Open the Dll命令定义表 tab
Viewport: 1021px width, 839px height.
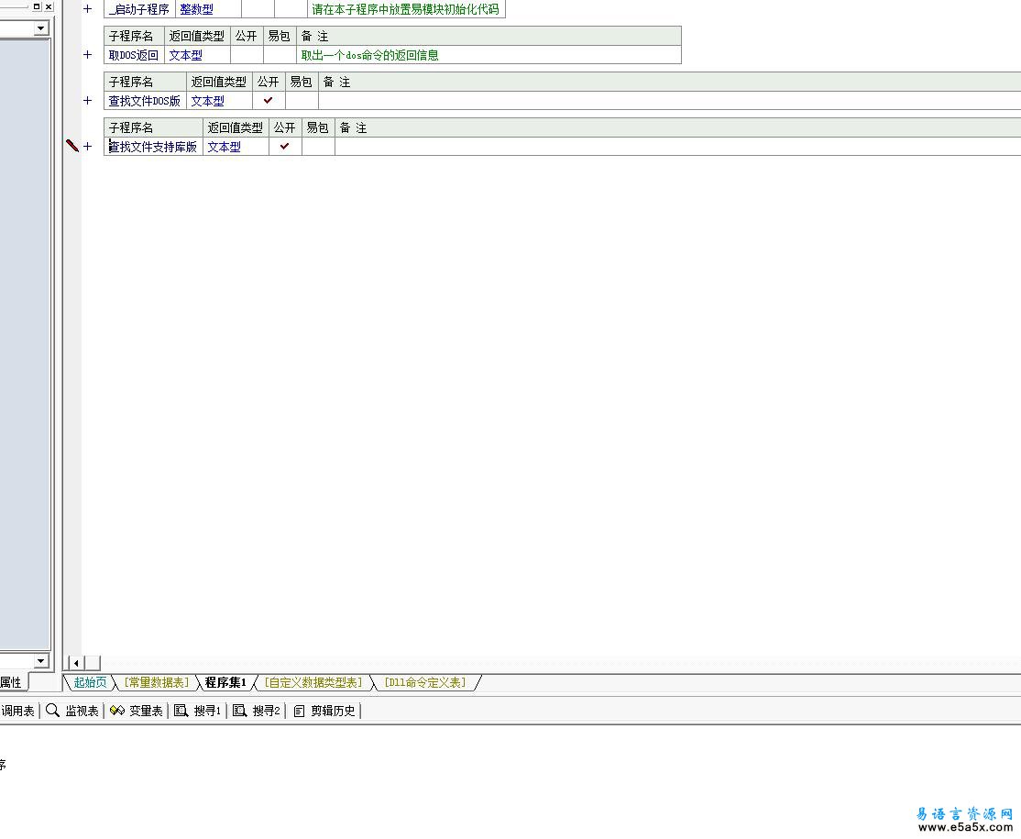click(x=424, y=682)
